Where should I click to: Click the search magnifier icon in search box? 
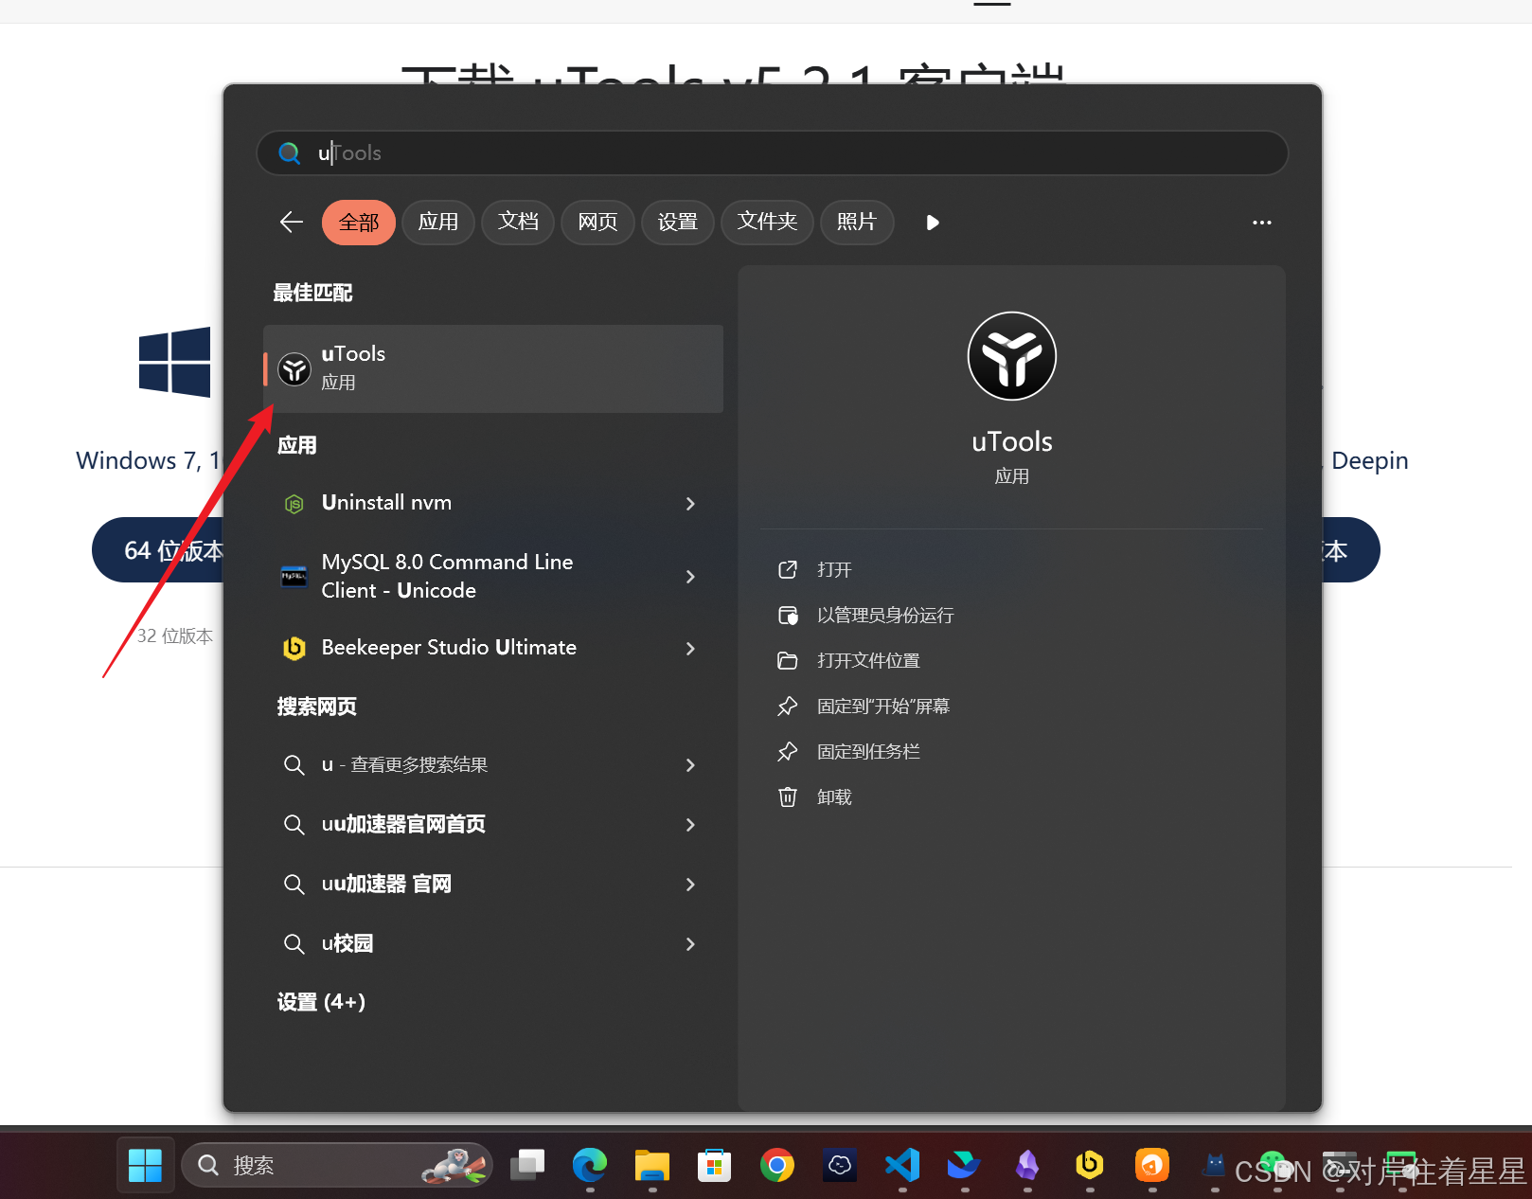290,153
